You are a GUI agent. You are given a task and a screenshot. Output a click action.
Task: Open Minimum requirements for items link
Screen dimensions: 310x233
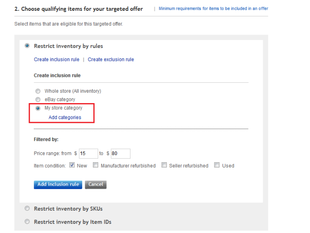coord(213,9)
